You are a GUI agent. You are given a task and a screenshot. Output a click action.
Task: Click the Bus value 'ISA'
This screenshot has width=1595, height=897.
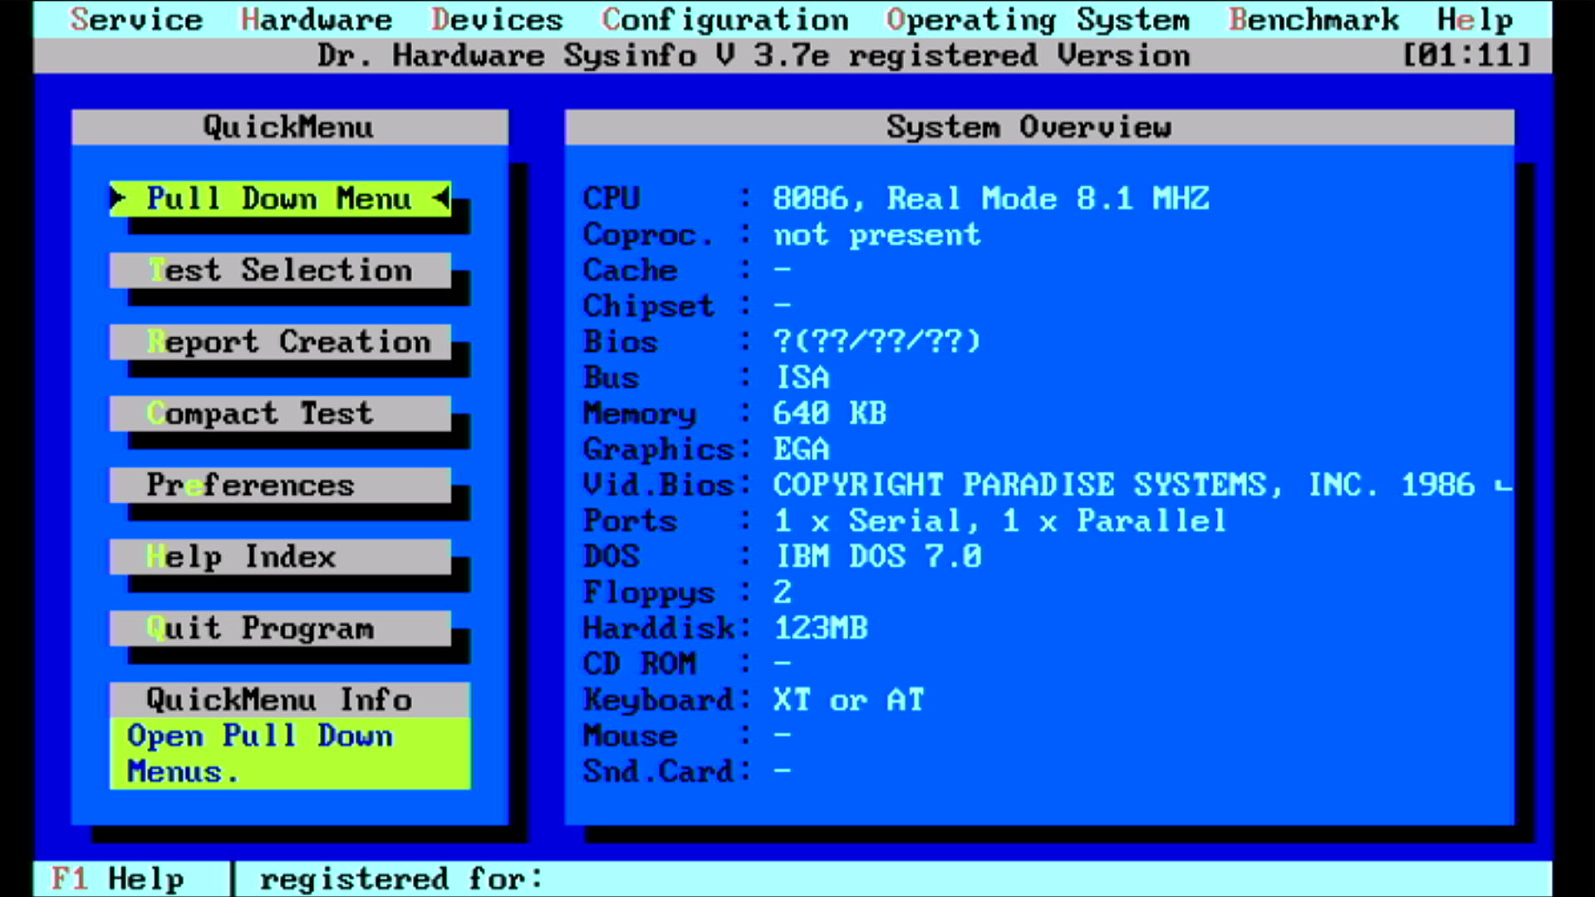pyautogui.click(x=802, y=378)
